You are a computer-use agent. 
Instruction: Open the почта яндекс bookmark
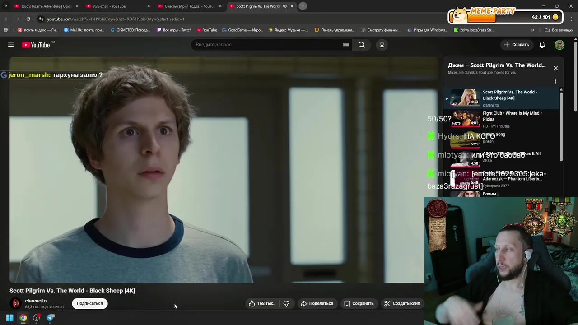[x=38, y=30]
